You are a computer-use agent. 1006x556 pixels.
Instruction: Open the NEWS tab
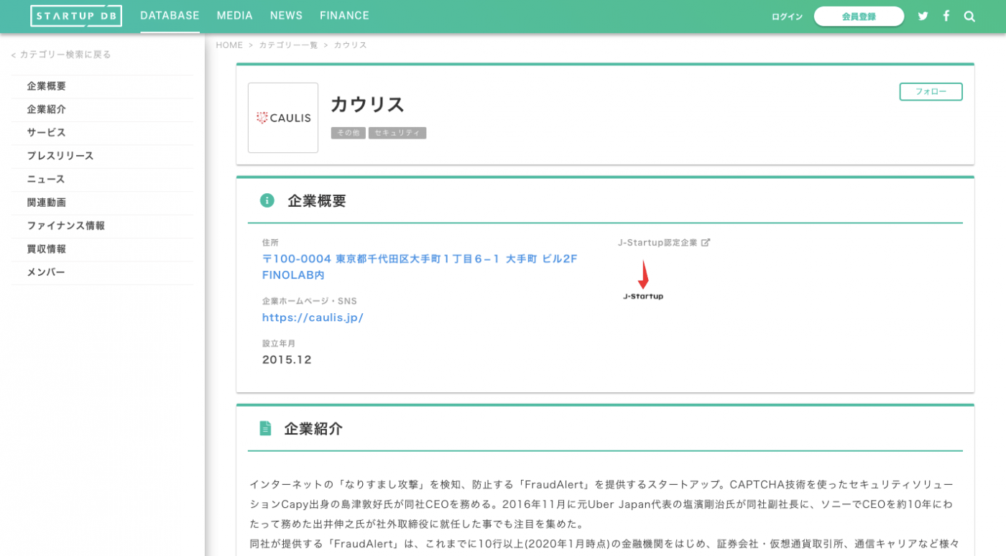287,16
